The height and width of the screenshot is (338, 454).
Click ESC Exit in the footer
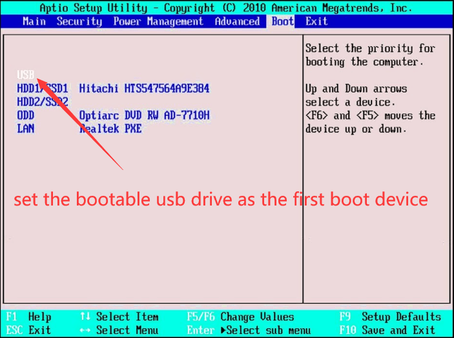point(29,330)
